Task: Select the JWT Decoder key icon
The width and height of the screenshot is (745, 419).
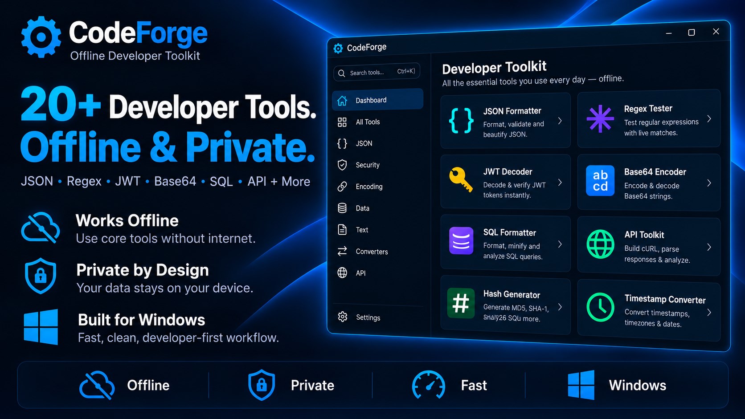Action: [461, 180]
